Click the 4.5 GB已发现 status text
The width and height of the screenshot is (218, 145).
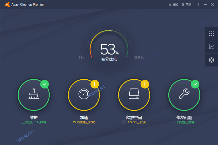pyautogui.click(x=137, y=122)
